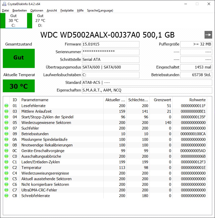Click the Eingeschaltet field 1453 mal
This screenshot has height=218, width=215.
click(196, 67)
